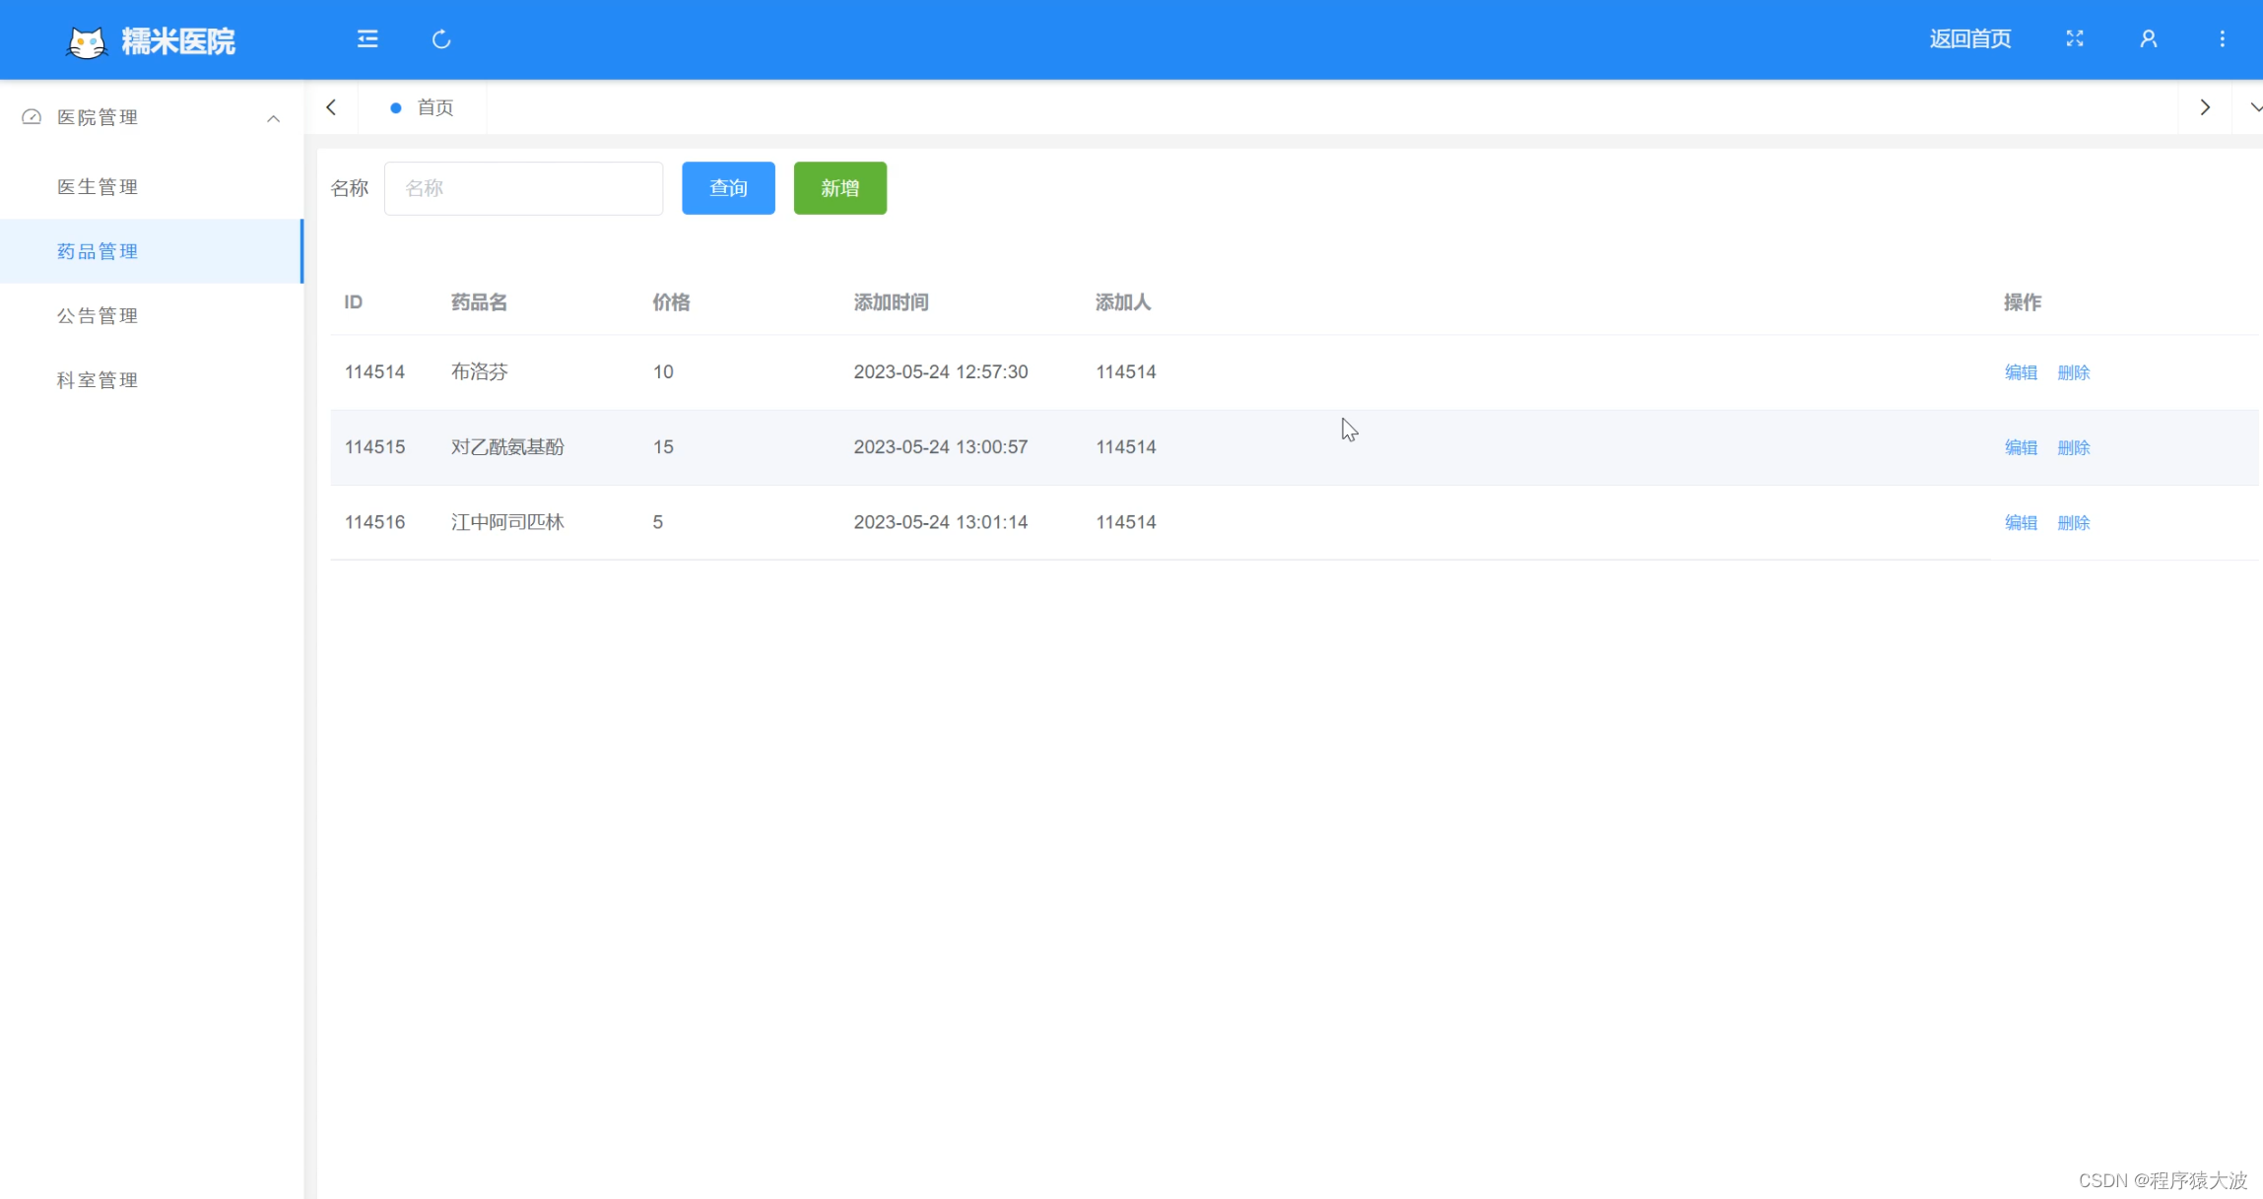Click the cat logo icon
Image resolution: width=2263 pixels, height=1199 pixels.
coord(87,41)
